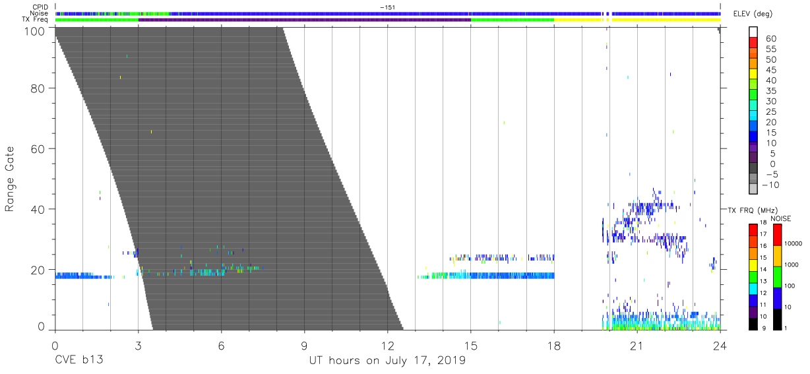Screen dimensions: 810x374
Task: Click the 'CVE b13' radar beam label
Action: tap(78, 361)
